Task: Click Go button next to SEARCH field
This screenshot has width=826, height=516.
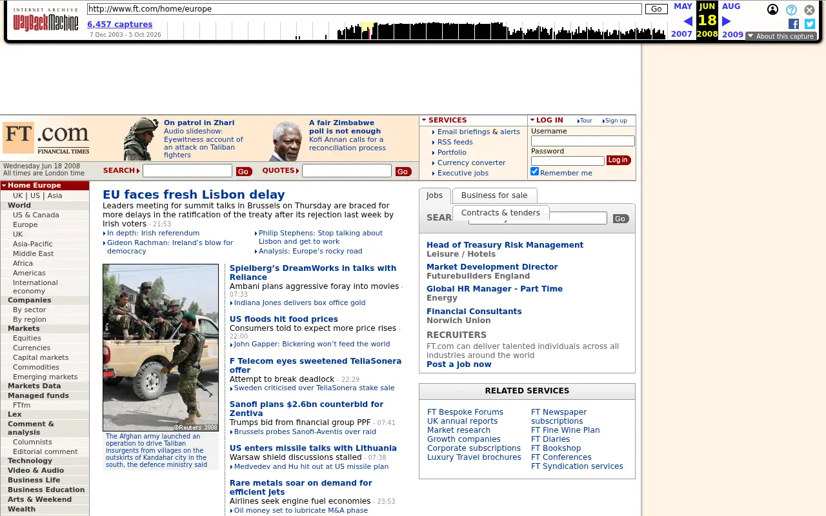Action: [243, 172]
